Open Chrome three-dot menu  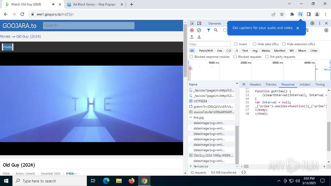coord(325,14)
